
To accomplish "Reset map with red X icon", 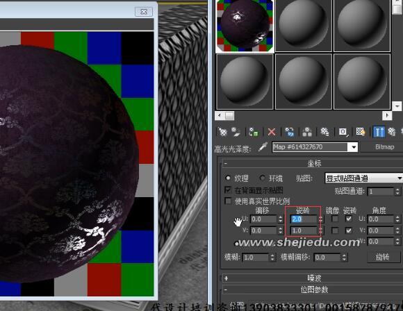I will (272, 132).
